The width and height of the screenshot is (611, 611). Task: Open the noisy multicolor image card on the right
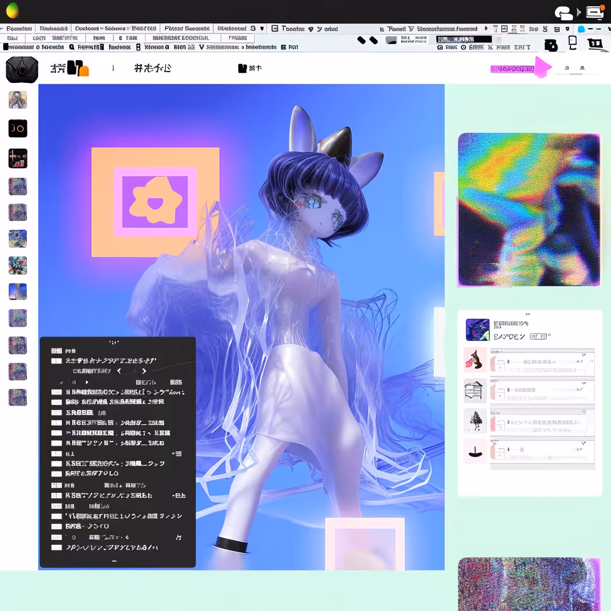click(529, 584)
